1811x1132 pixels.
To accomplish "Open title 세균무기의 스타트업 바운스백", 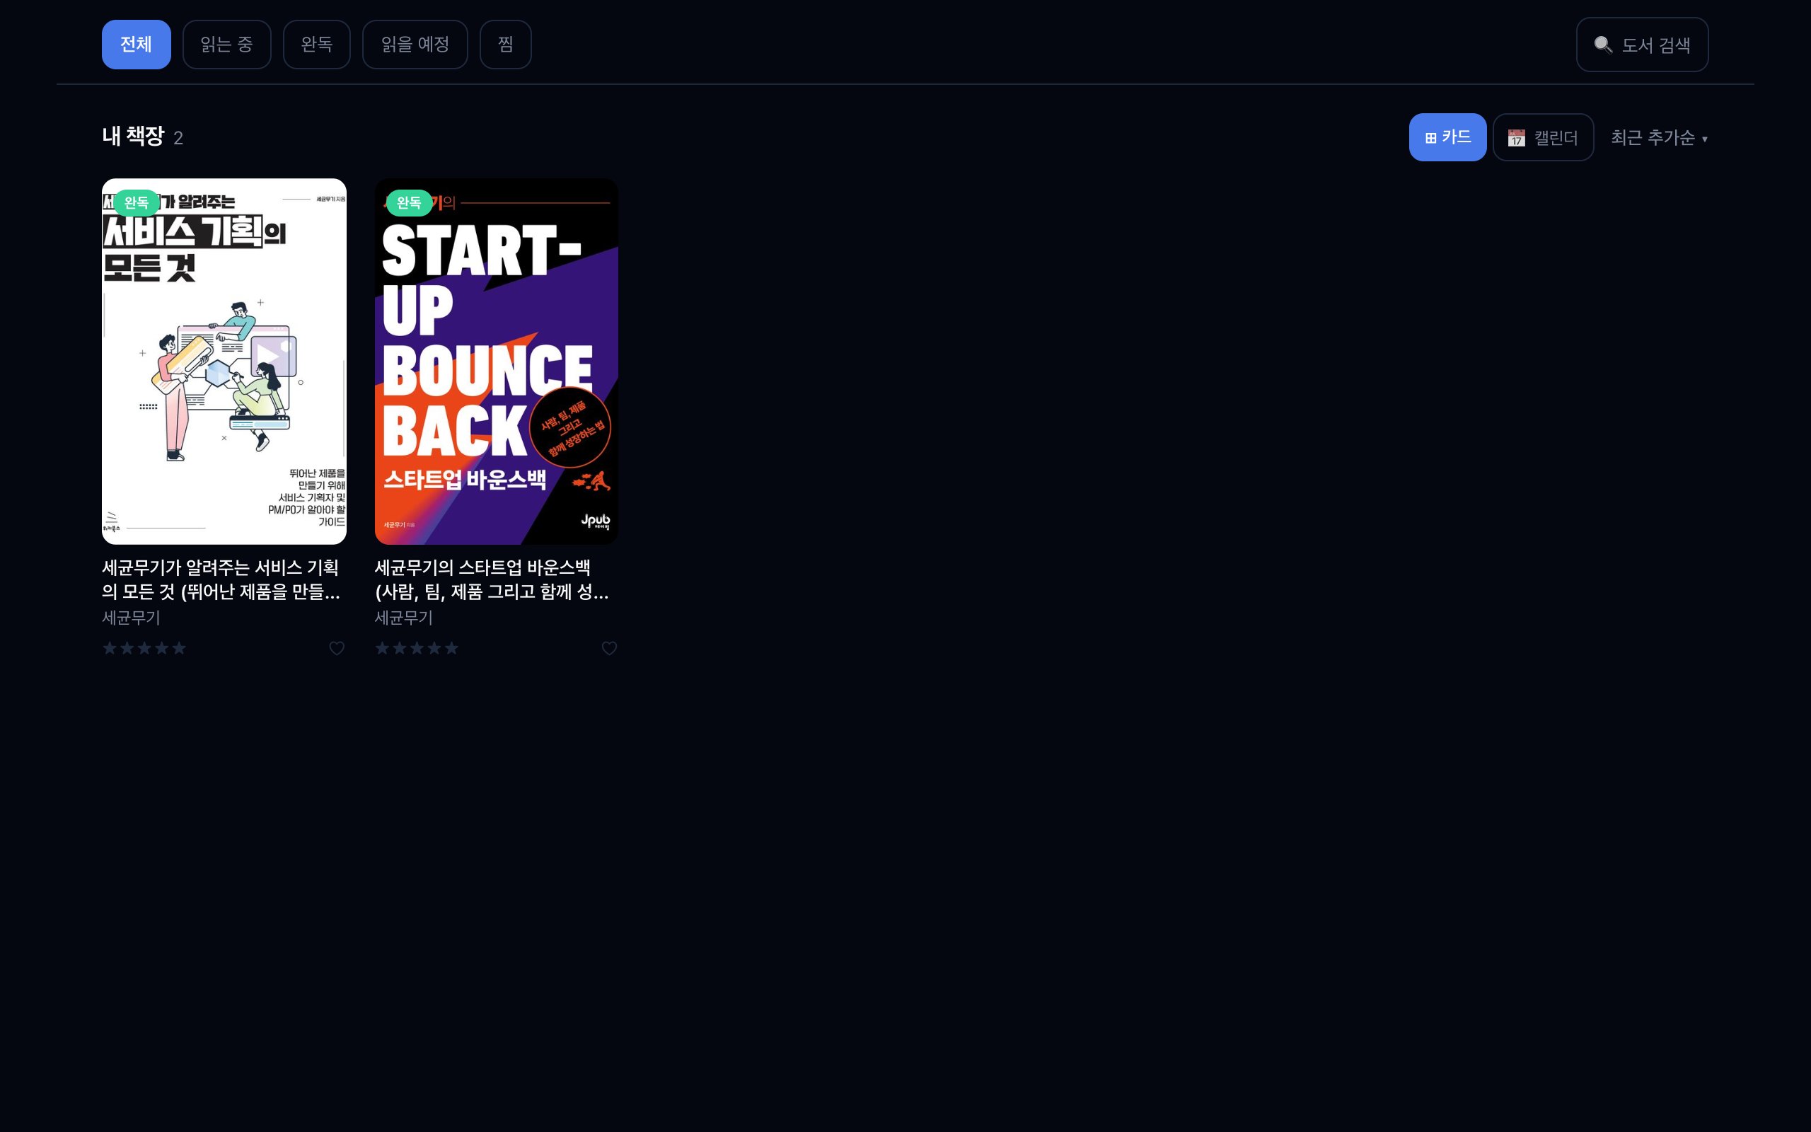I will click(x=492, y=579).
